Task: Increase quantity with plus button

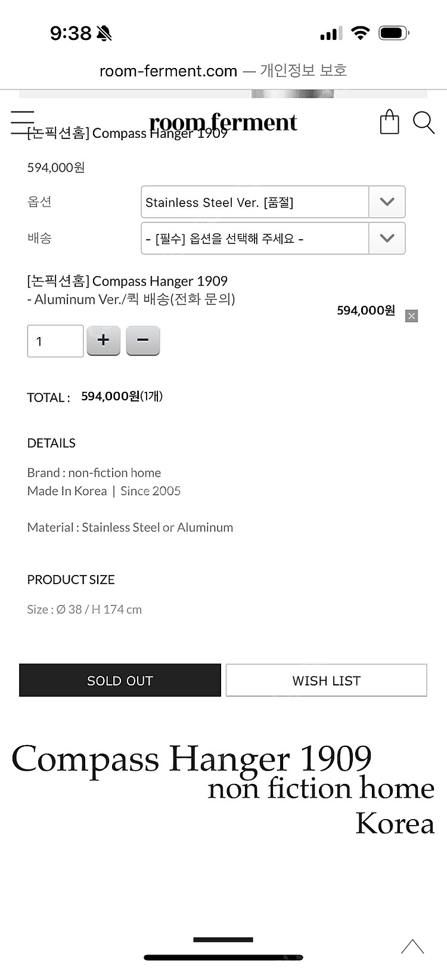Action: 103,341
